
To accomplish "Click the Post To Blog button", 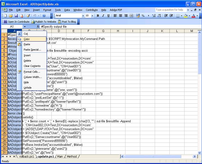I will [x=67, y=21].
